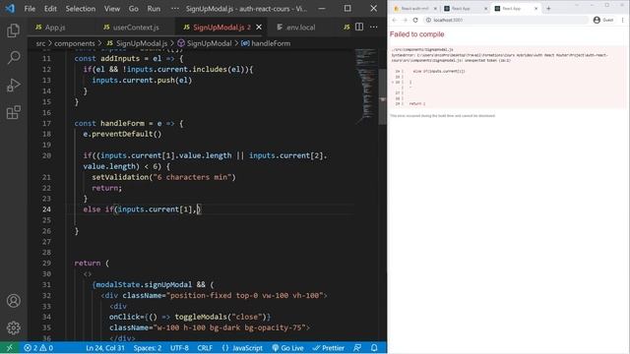Open feedback icon in status bar

tap(357, 348)
